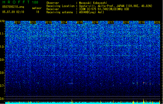
Task: Click the 0.9 frequency axis label
Action: click(x=2, y=60)
